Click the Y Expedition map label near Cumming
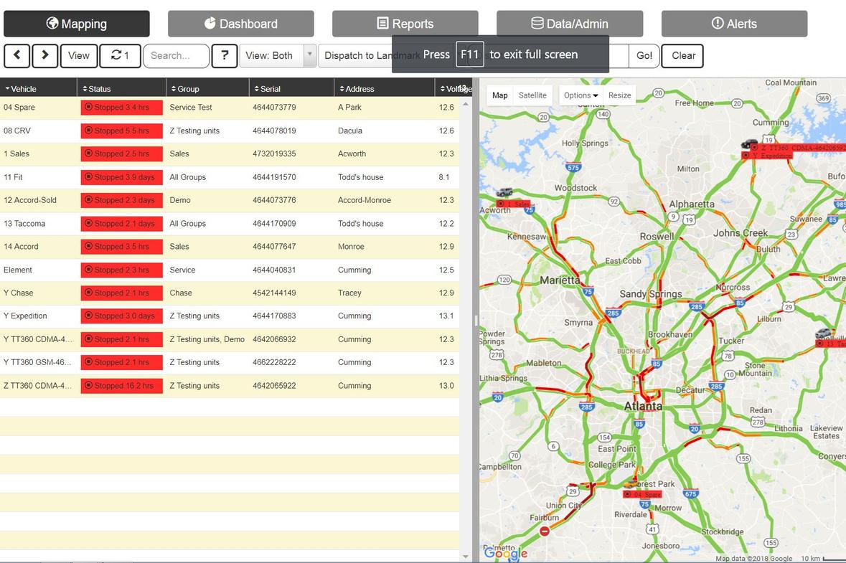The width and height of the screenshot is (846, 563). (766, 156)
